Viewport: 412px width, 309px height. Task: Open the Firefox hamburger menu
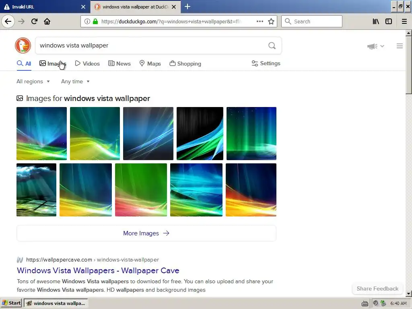(404, 21)
